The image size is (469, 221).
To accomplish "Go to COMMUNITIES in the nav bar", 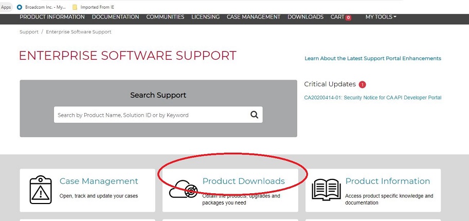I will point(165,17).
